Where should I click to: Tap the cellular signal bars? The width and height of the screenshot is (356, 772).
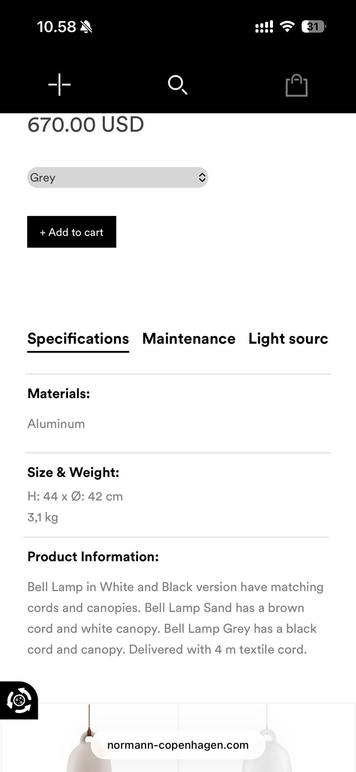tap(264, 27)
